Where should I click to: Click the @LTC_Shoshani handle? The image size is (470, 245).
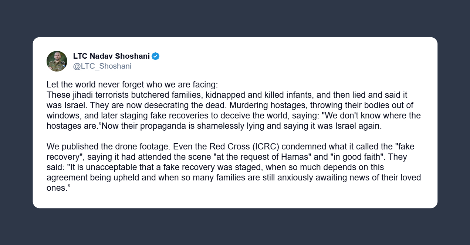(102, 66)
